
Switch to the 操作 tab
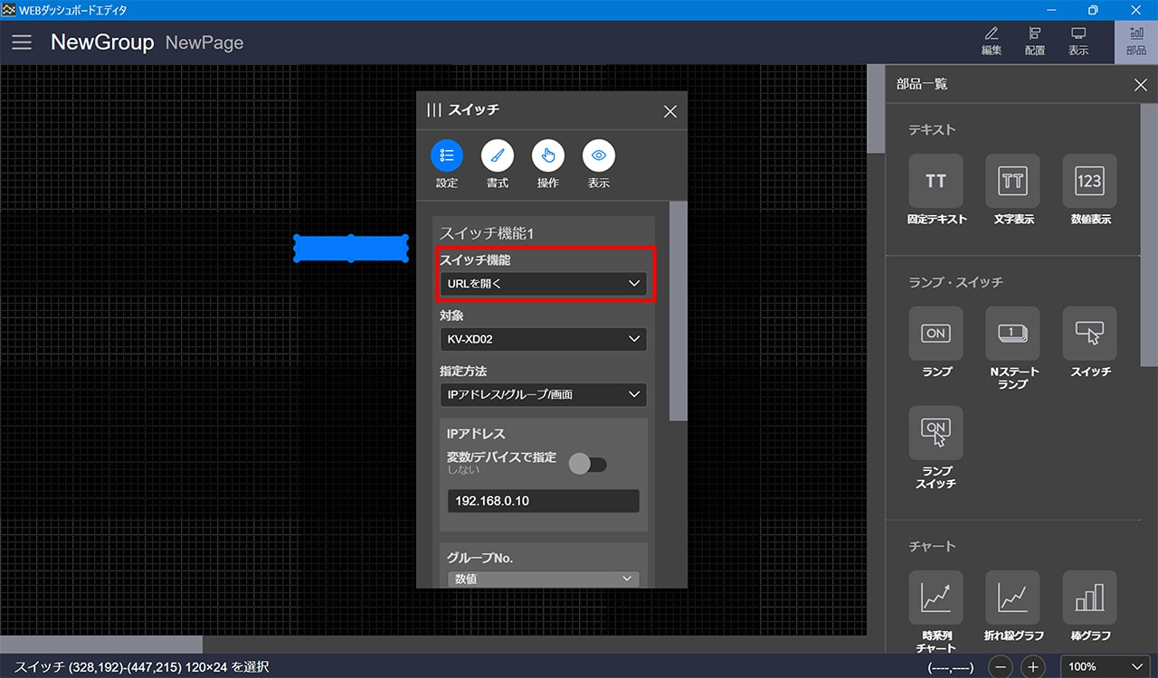(x=547, y=156)
